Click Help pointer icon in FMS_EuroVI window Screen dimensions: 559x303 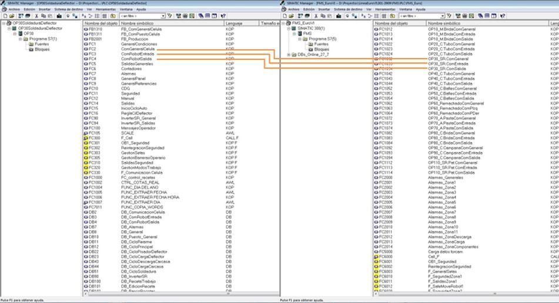pyautogui.click(x=503, y=16)
